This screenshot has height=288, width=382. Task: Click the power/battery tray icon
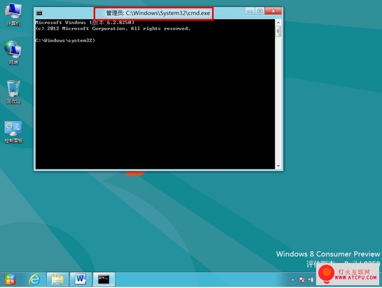click(x=311, y=280)
